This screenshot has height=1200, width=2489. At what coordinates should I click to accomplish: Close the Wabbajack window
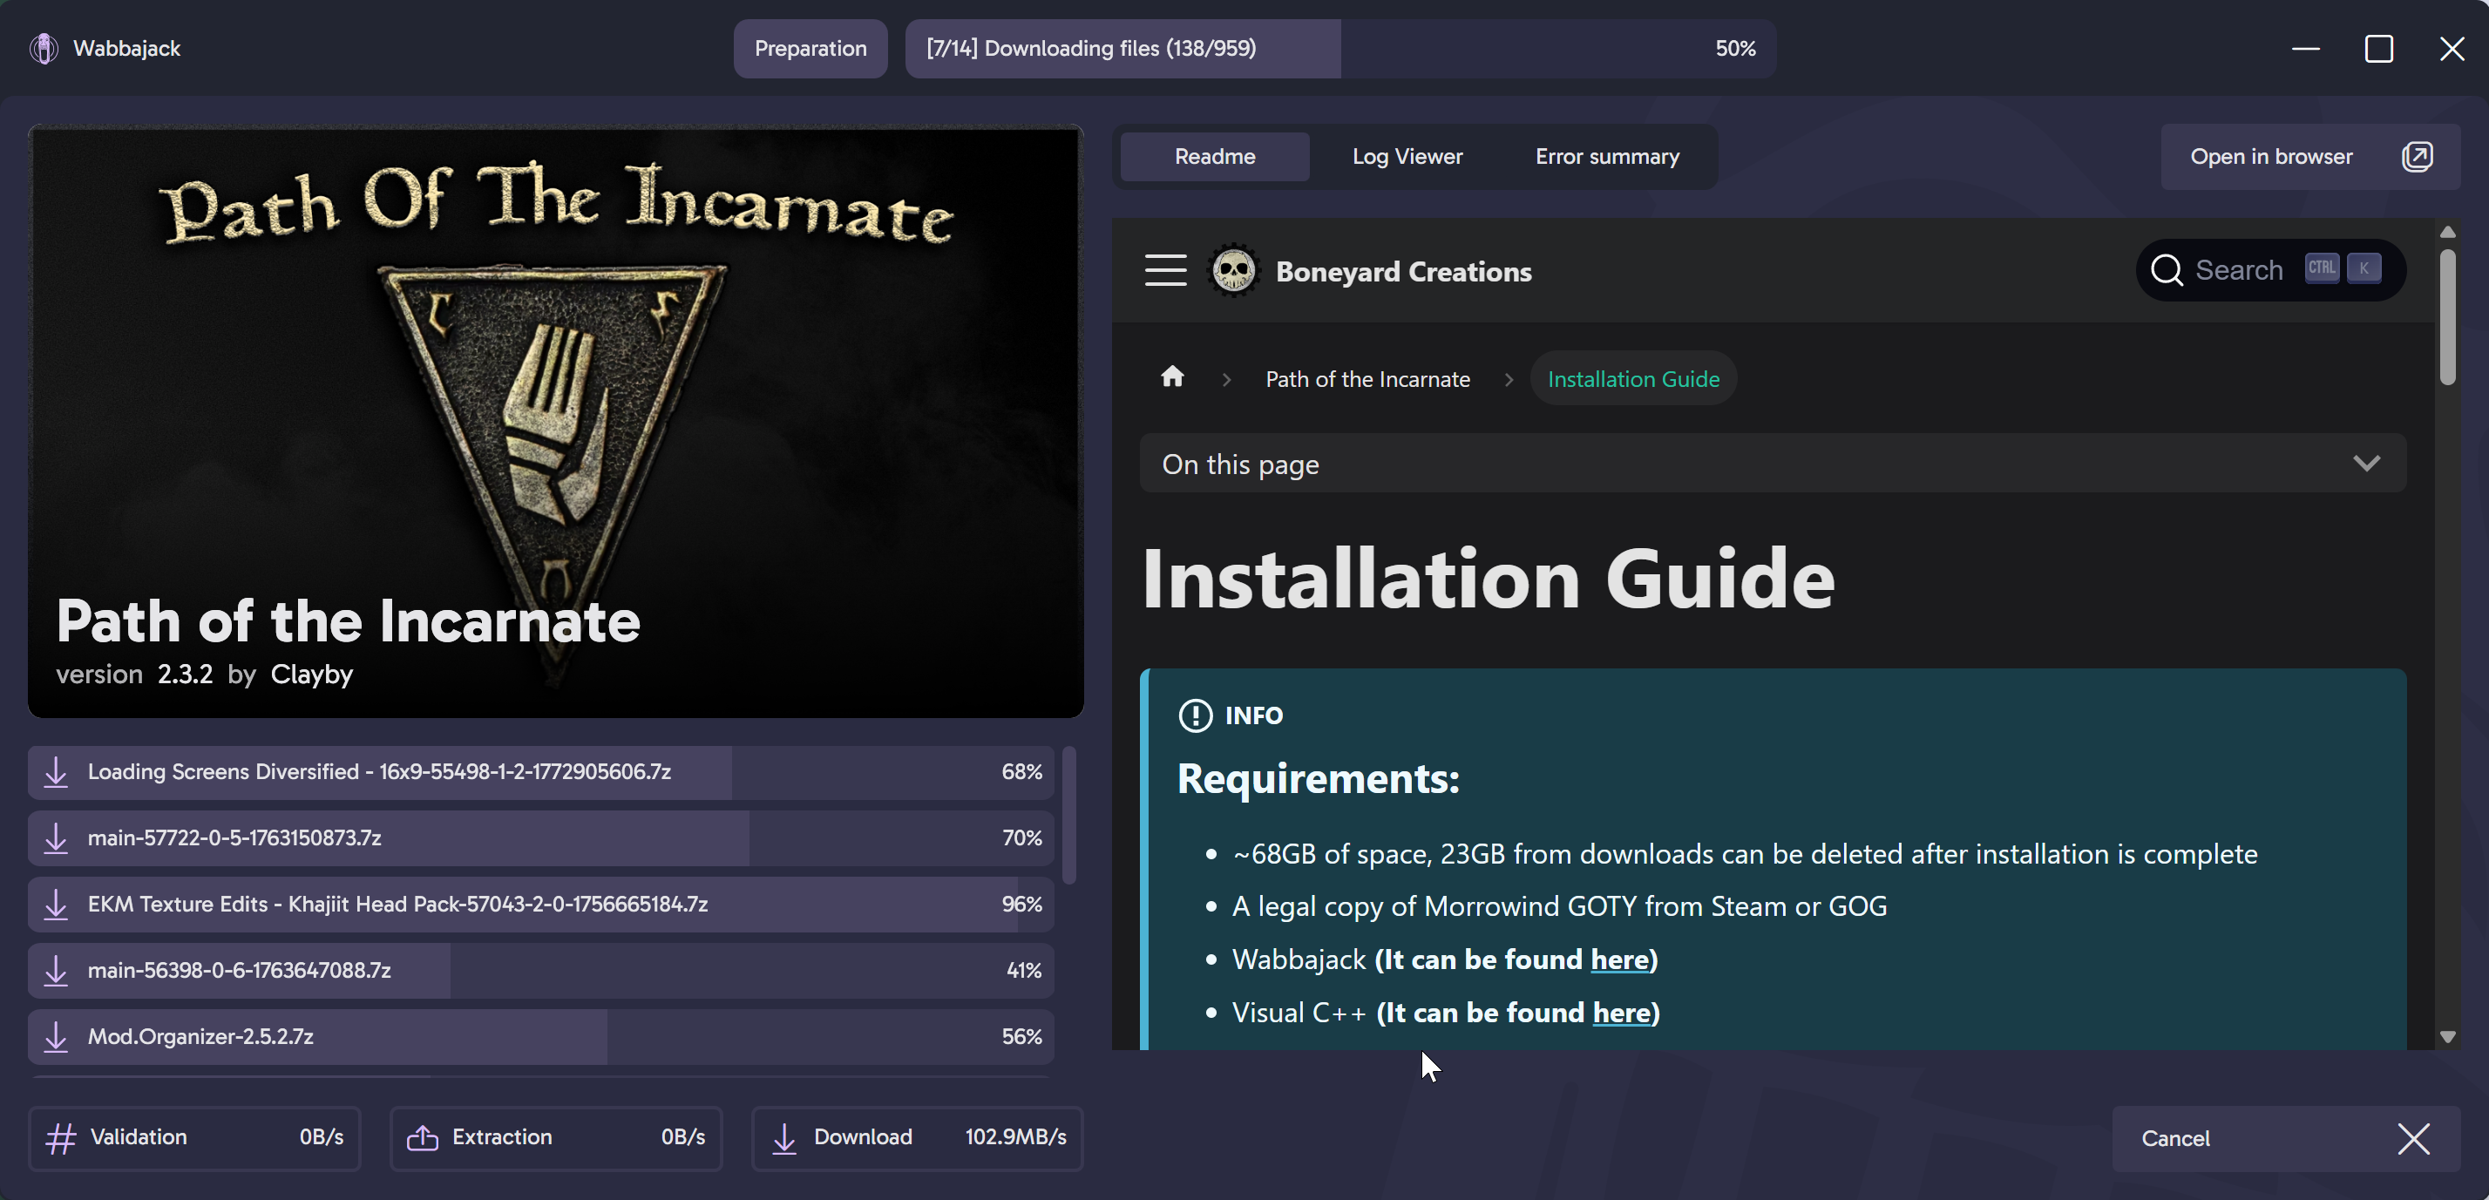click(2452, 48)
